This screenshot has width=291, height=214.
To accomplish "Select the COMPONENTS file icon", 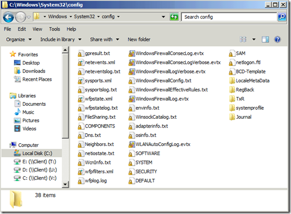I will click(x=81, y=126).
